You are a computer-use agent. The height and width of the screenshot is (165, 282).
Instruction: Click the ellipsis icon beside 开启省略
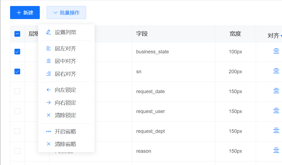click(48, 132)
